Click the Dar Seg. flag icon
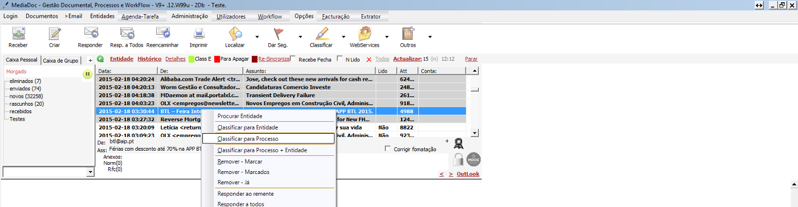Screen dimensions: 798x207 coord(279,34)
